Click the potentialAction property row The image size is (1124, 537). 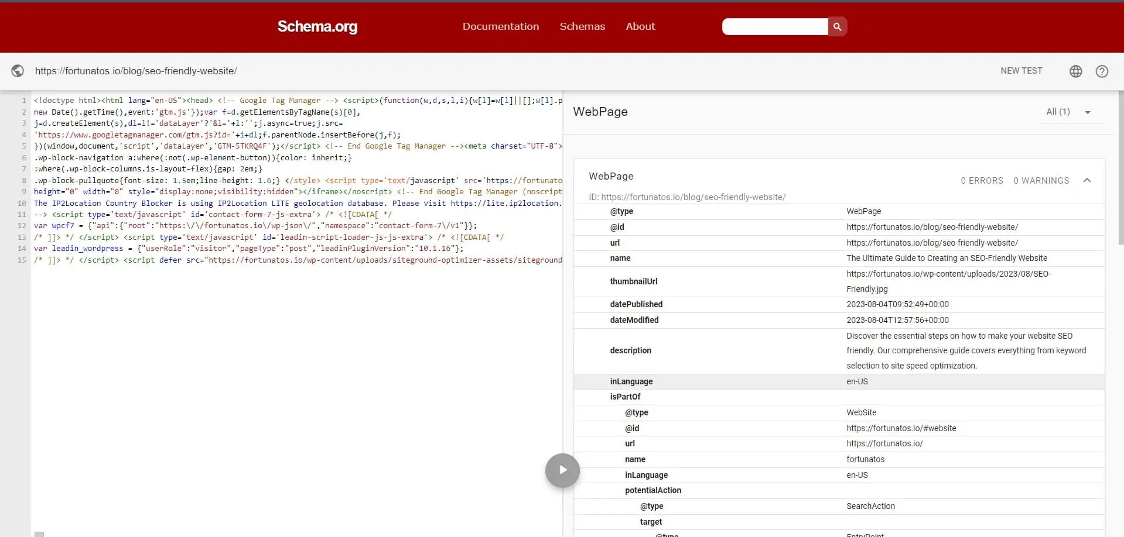pos(839,490)
